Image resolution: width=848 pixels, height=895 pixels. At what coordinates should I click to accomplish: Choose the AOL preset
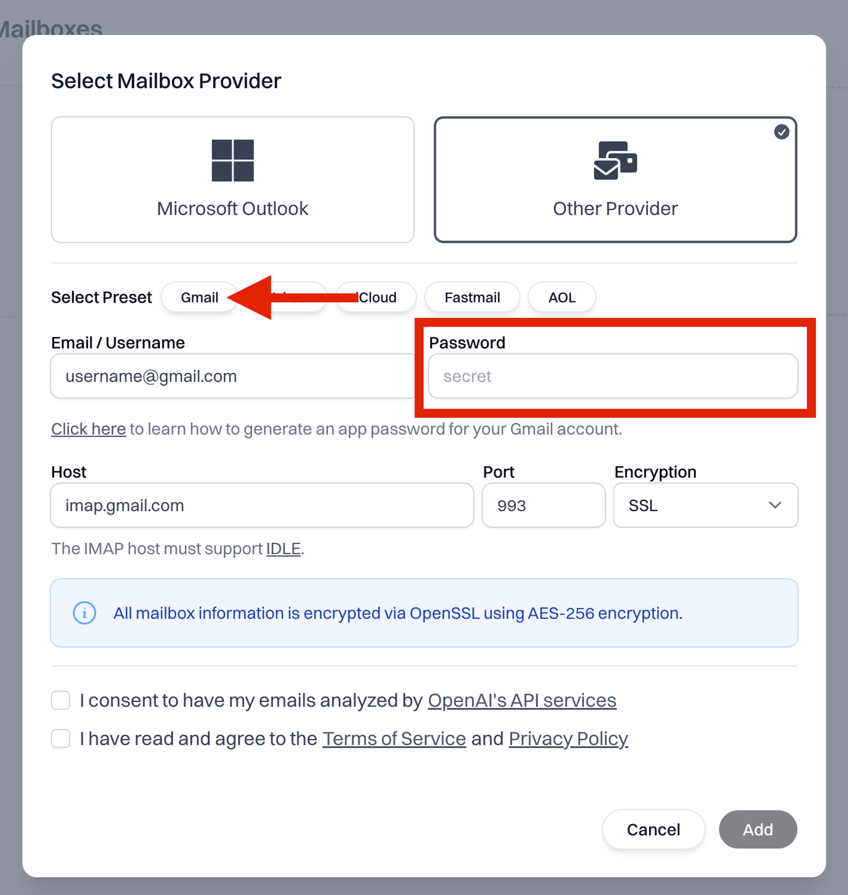pos(562,297)
